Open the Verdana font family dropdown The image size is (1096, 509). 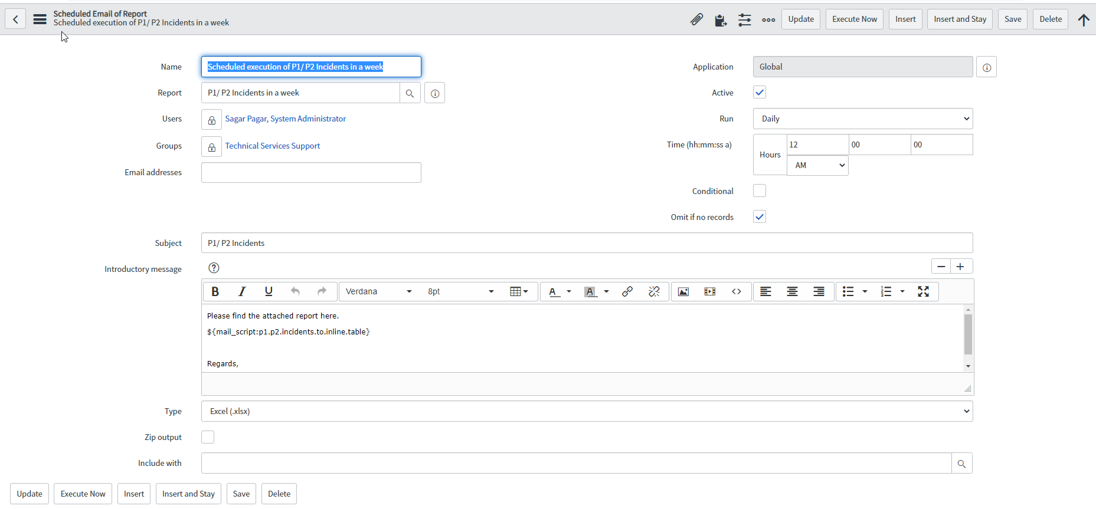pos(378,291)
